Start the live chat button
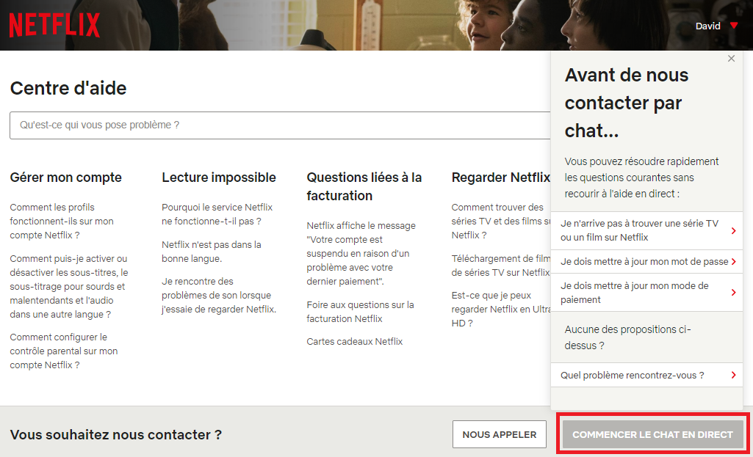Viewport: 753px width, 457px height. click(x=652, y=434)
